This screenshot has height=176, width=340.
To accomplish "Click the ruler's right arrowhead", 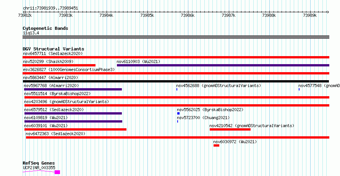I will click(328, 12).
